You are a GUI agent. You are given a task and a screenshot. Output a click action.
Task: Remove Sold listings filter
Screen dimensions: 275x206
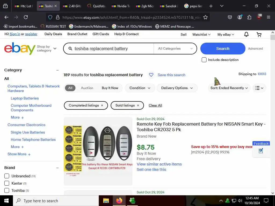coord(138,105)
